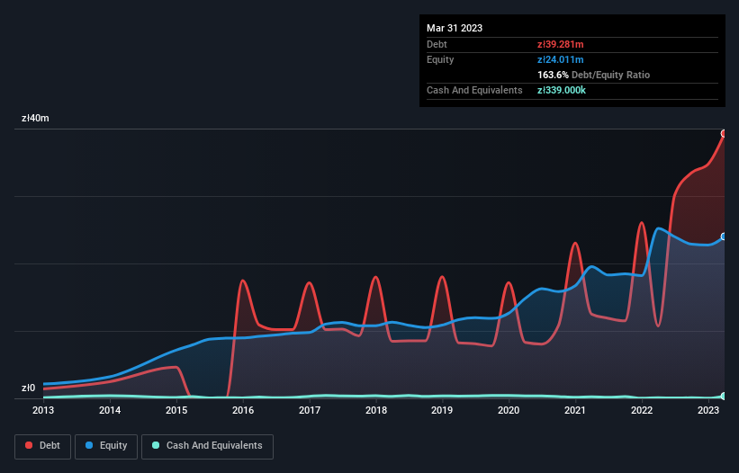Screen dimensions: 739x473
Task: Click the 2016 x-axis label
Action: (243, 410)
